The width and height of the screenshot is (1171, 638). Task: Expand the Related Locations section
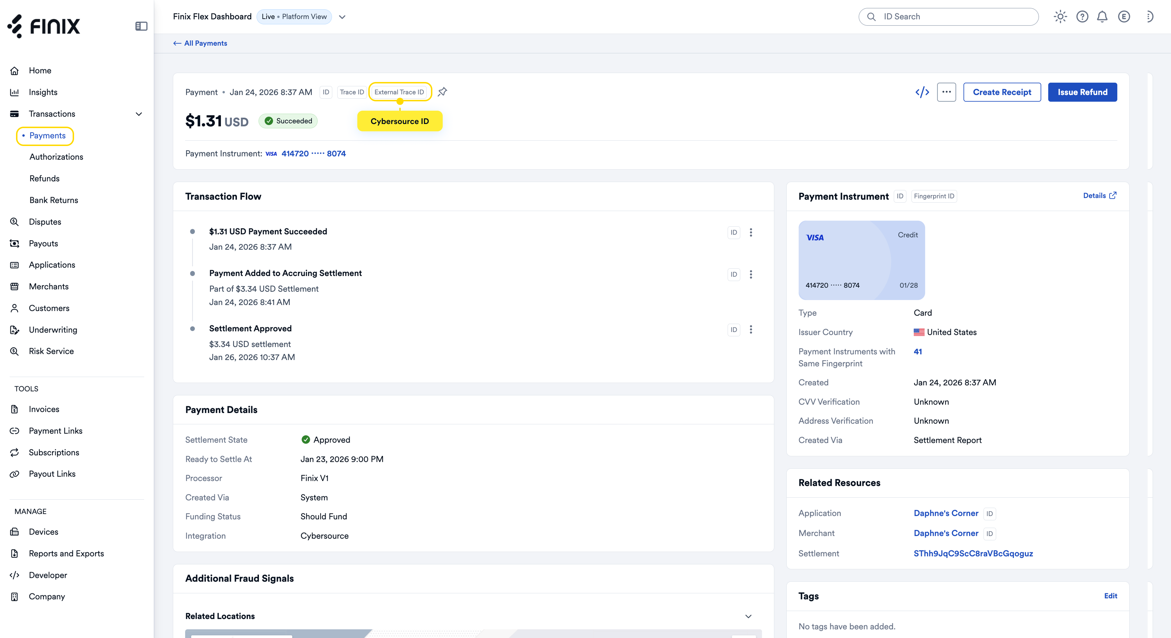[x=748, y=616]
